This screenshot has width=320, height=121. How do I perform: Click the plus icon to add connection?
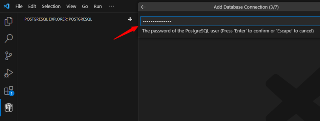[x=130, y=19]
